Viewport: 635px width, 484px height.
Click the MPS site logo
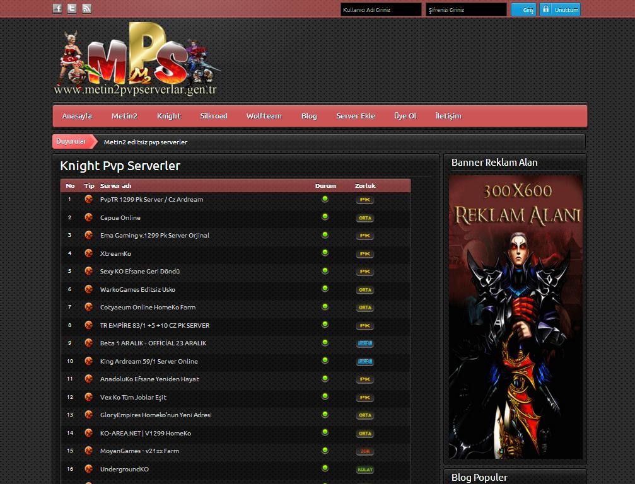(x=136, y=59)
